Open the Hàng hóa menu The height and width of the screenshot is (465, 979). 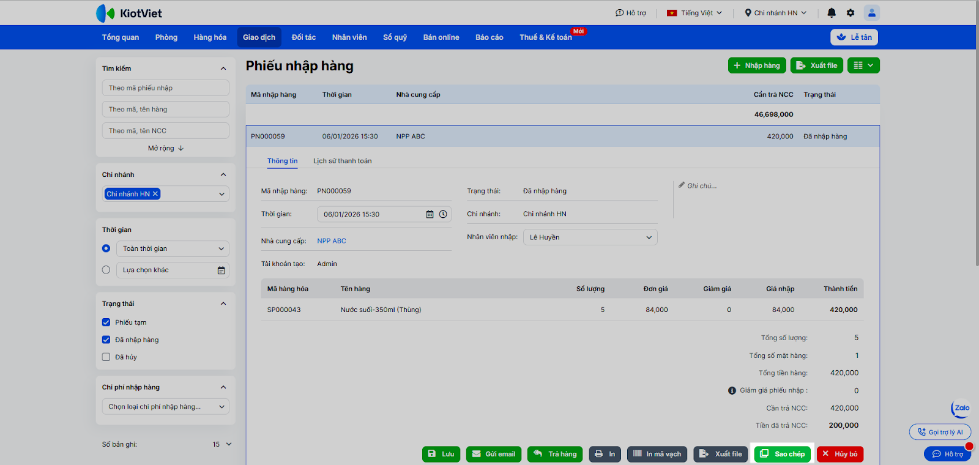[x=210, y=37]
